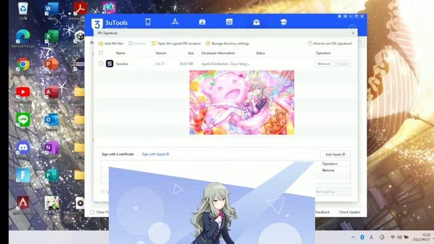434x244 pixels.
Task: Toggle the select-all checkbox in the table header
Action: coord(101,53)
